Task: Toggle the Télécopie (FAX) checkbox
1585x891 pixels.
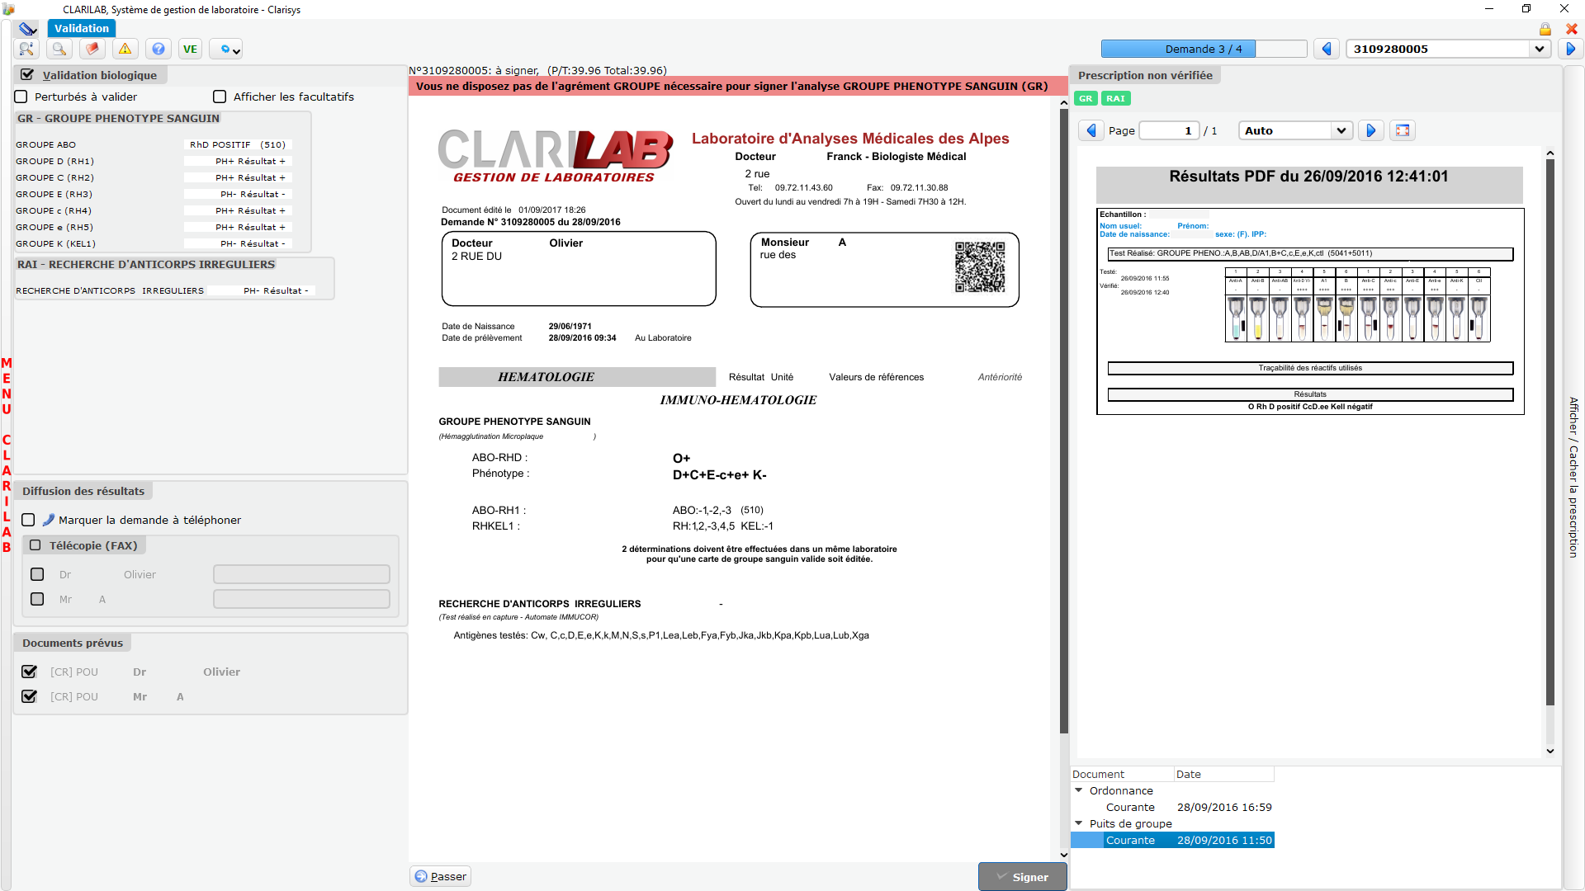Action: click(35, 545)
